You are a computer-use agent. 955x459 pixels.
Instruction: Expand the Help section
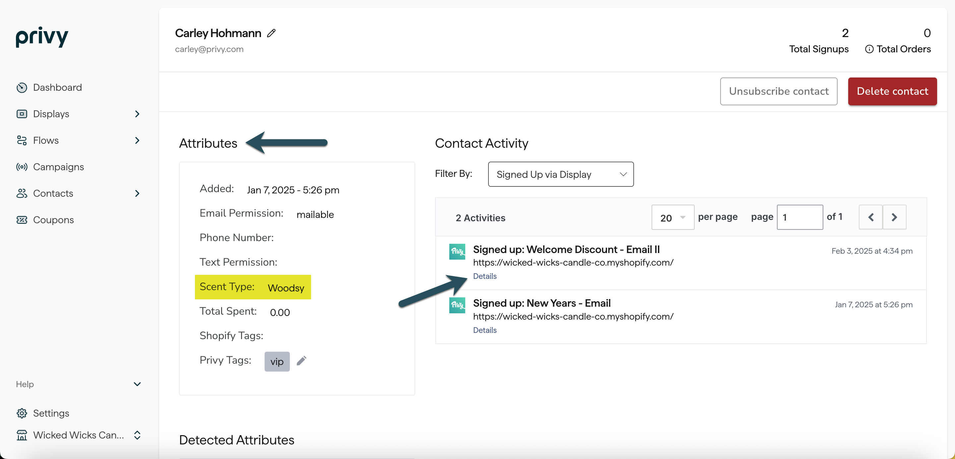point(137,384)
